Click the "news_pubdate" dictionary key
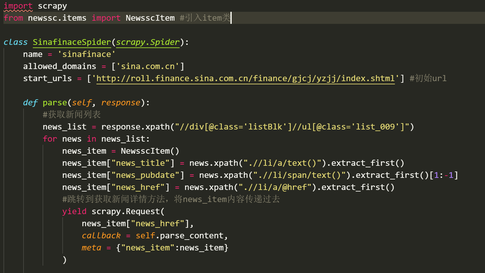The width and height of the screenshot is (485, 273). [145, 175]
